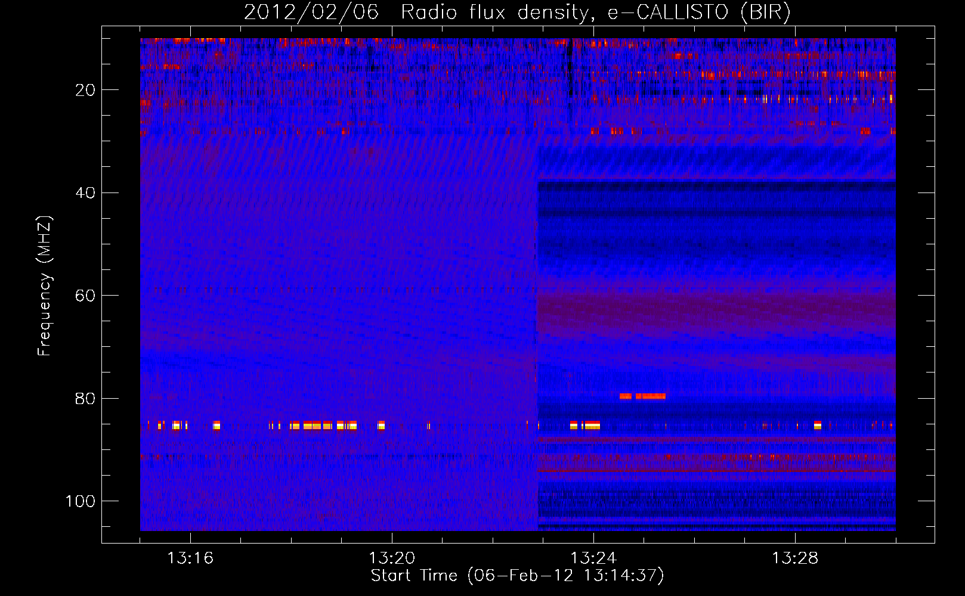Click the '13:24' time tick label
Screen dimensions: 965x596
point(593,558)
